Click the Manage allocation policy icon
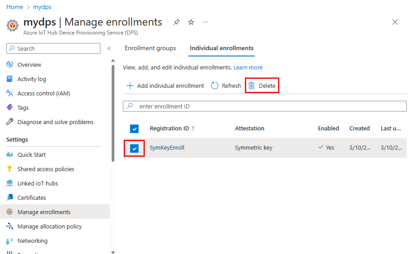 click(10, 226)
